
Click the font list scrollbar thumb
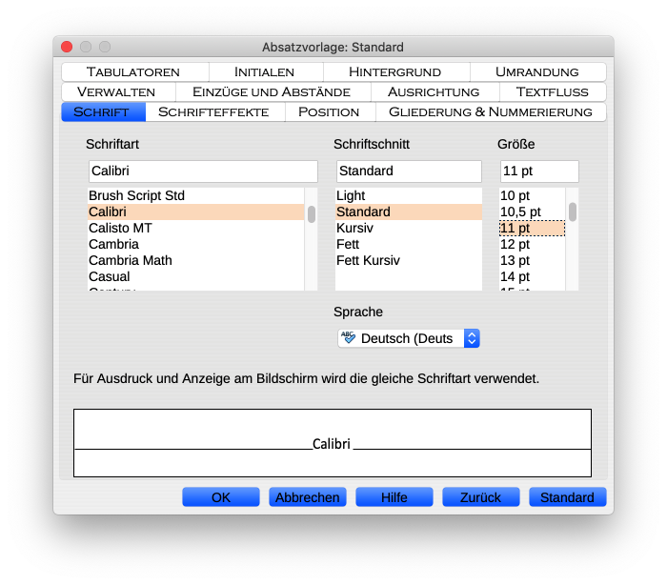pos(312,214)
